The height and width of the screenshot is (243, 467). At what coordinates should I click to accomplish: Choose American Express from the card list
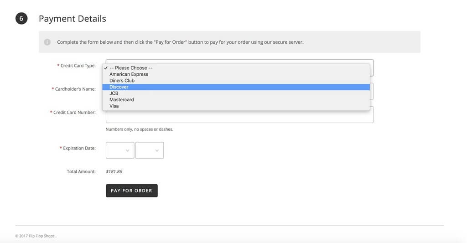coord(129,74)
